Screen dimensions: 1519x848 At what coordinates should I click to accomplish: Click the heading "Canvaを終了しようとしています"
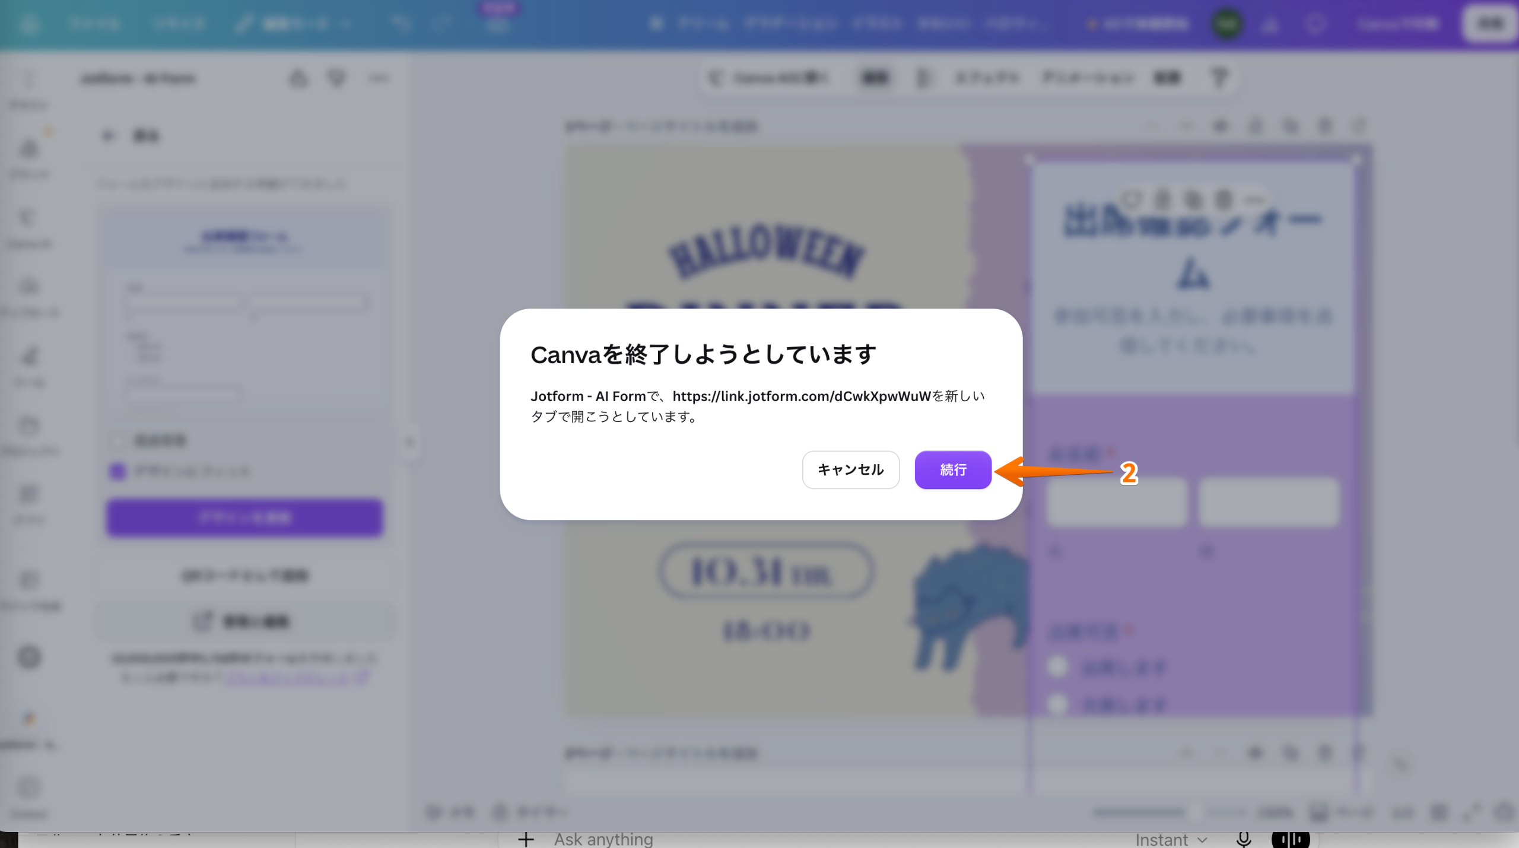[x=703, y=354]
